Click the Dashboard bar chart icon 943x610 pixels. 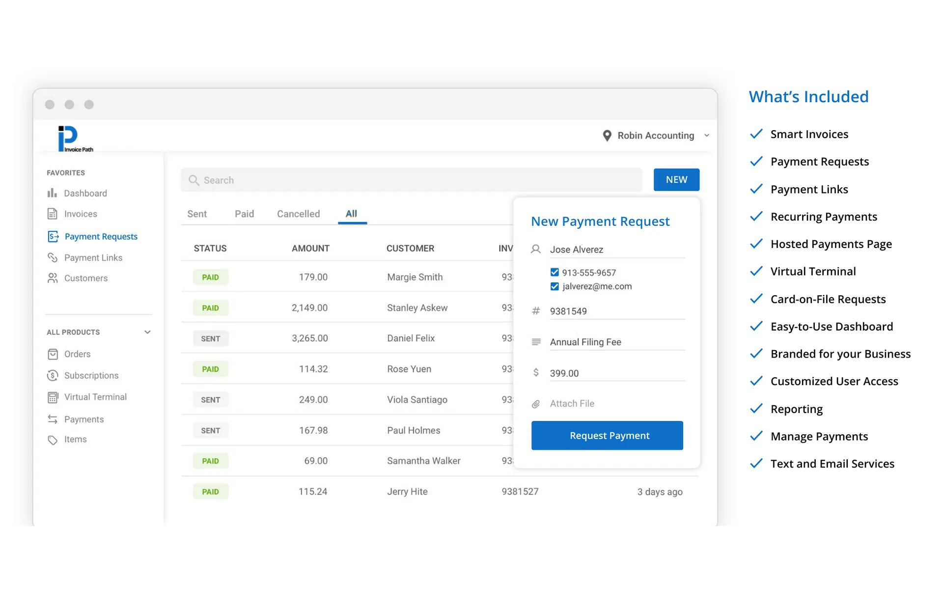tap(52, 193)
